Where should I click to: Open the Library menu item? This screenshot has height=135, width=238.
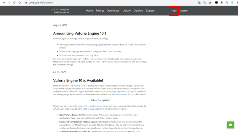(x=127, y=11)
